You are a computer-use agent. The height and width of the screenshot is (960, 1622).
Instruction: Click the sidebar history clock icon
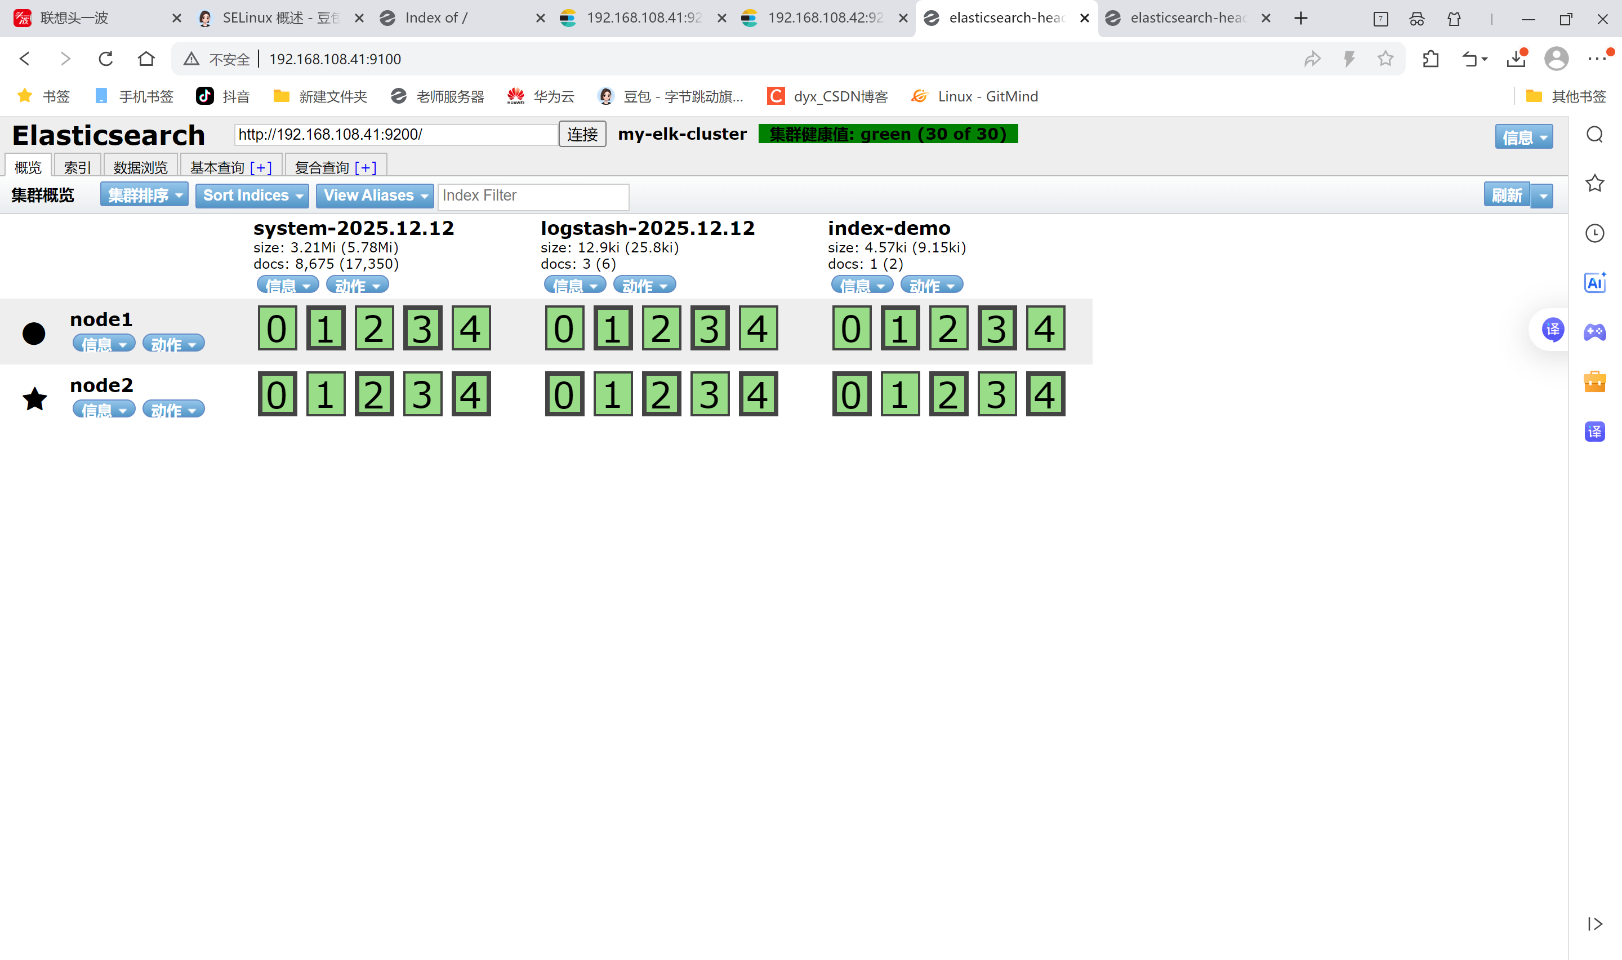1594,233
